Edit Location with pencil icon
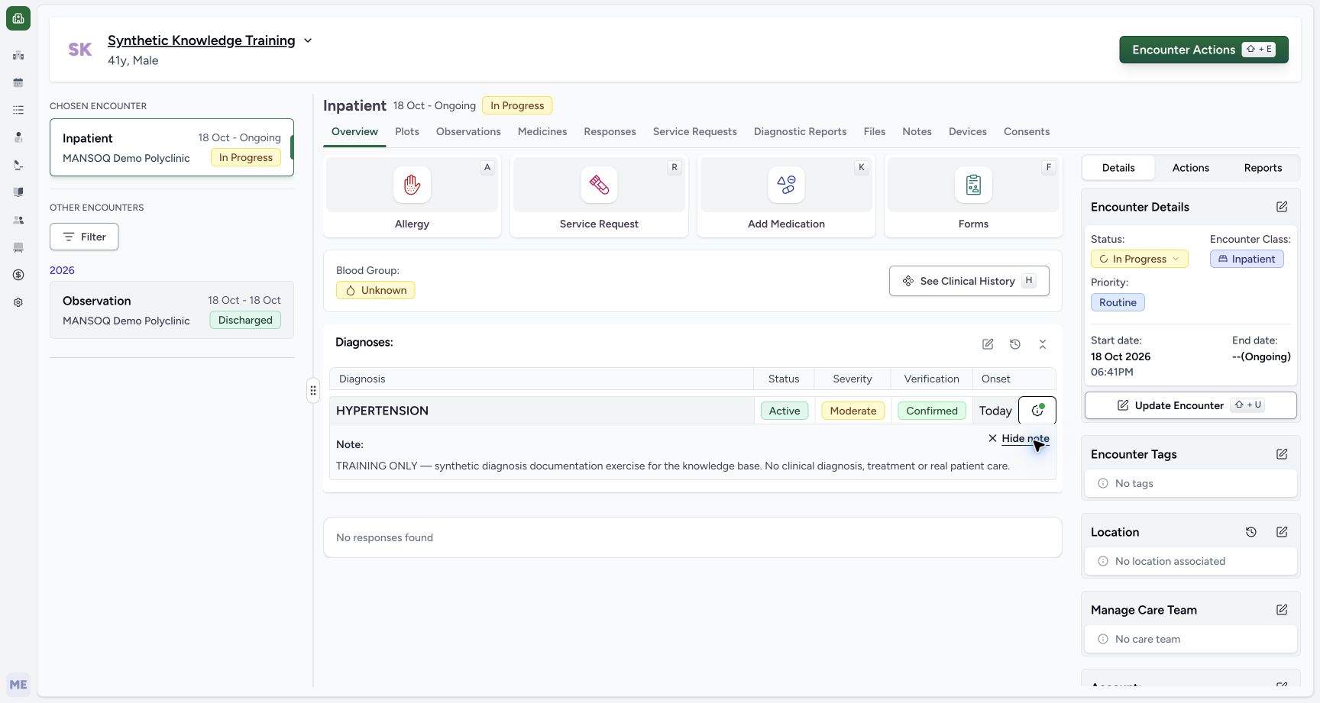1320x703 pixels. pyautogui.click(x=1282, y=532)
